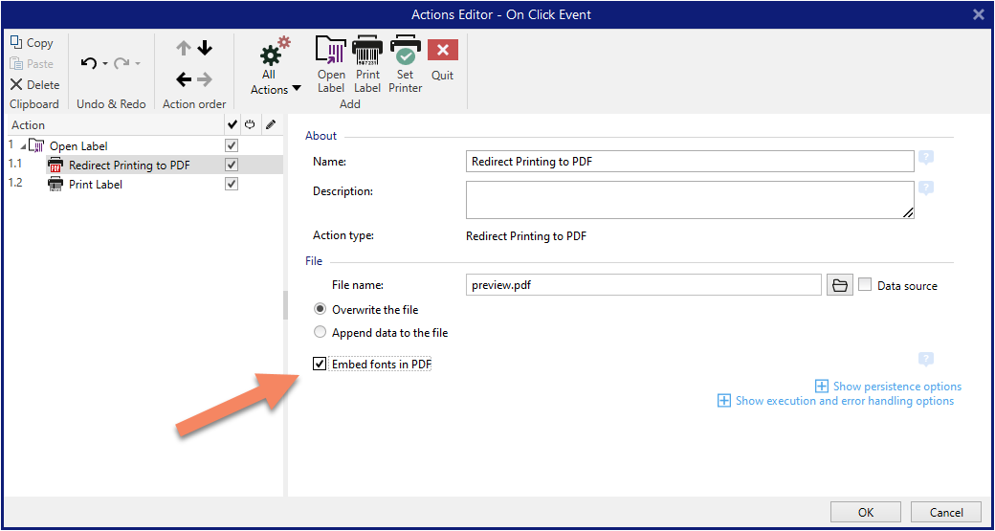Click into the Description text box

coord(690,200)
